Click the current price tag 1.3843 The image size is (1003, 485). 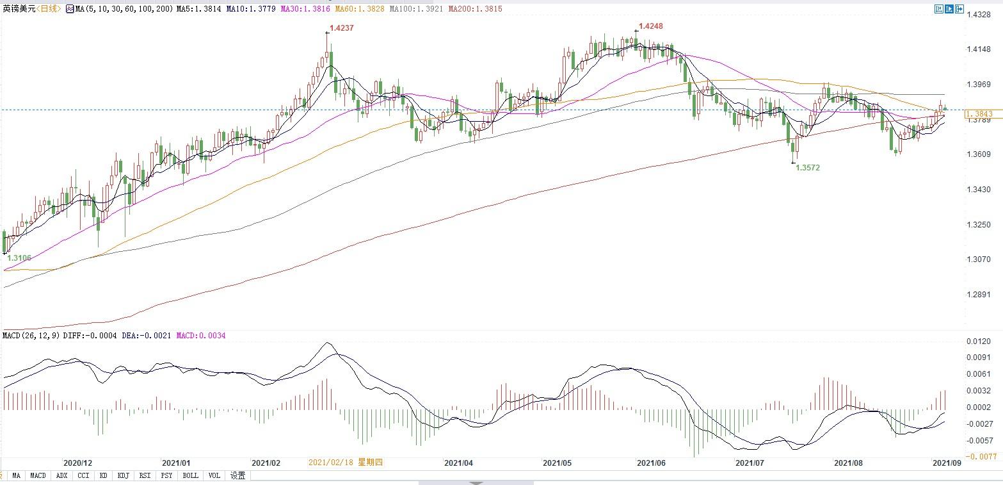click(x=979, y=114)
